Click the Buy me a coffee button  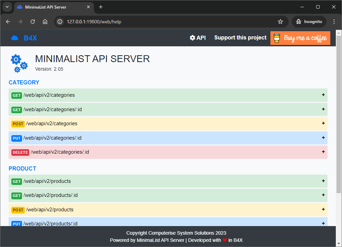(x=300, y=38)
